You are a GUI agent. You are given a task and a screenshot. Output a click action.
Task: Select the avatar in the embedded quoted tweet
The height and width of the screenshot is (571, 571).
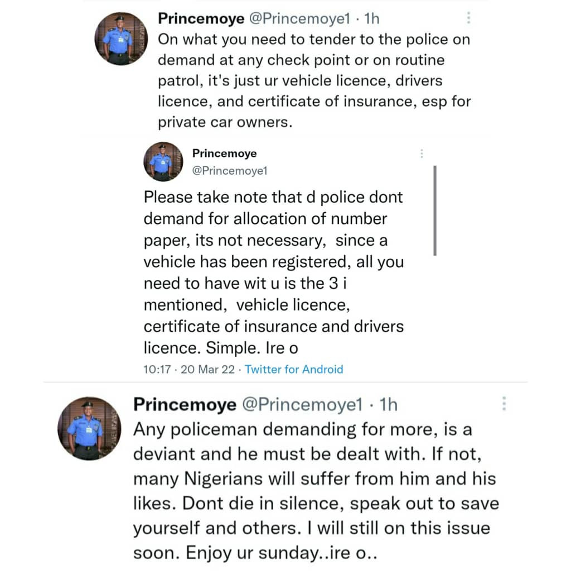[163, 162]
